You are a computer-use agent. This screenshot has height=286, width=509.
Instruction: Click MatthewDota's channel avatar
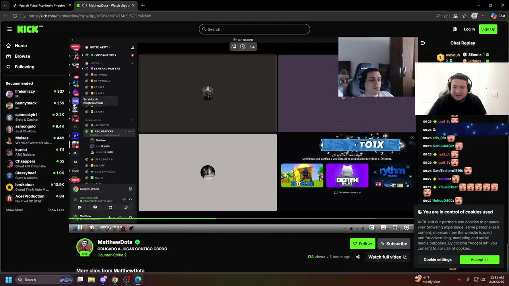pyautogui.click(x=85, y=247)
